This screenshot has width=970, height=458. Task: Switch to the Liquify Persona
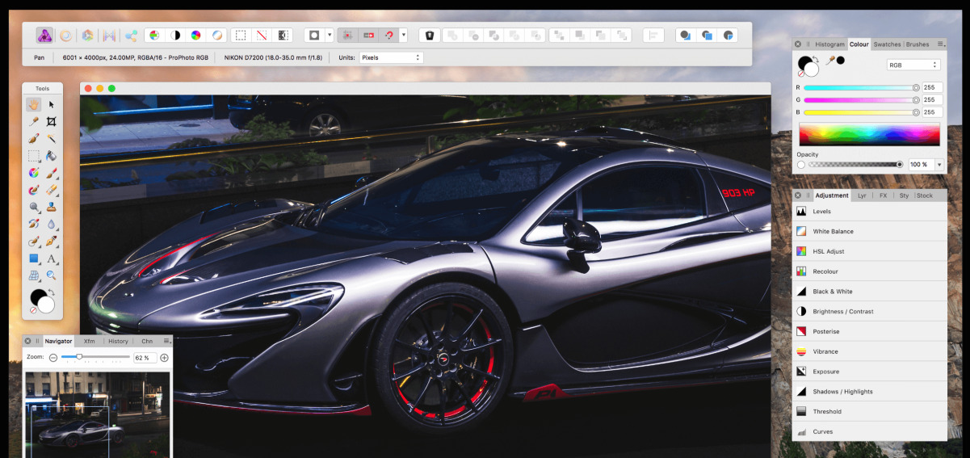(x=66, y=36)
